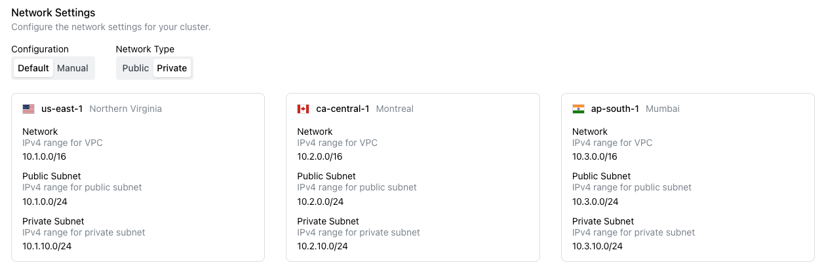This screenshot has height=267, width=824.
Task: Click private subnet value 10.2.10.0/24
Action: 323,246
